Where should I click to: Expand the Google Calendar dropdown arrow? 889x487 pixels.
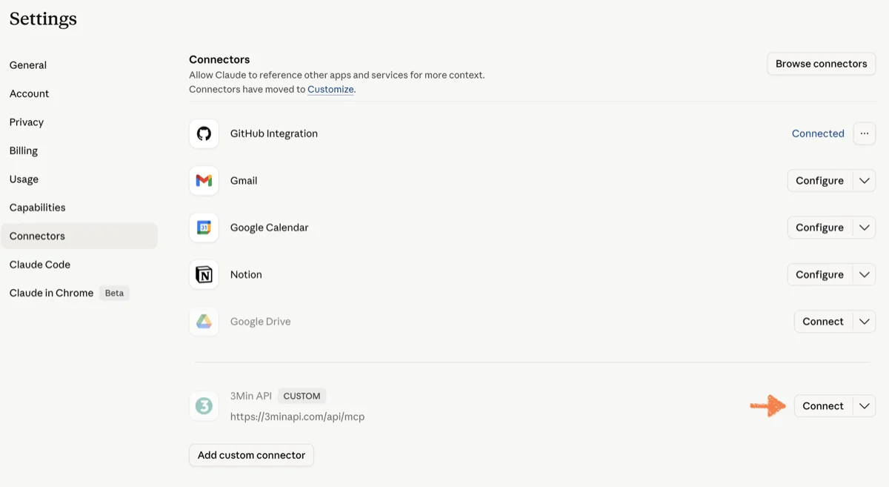click(x=864, y=228)
